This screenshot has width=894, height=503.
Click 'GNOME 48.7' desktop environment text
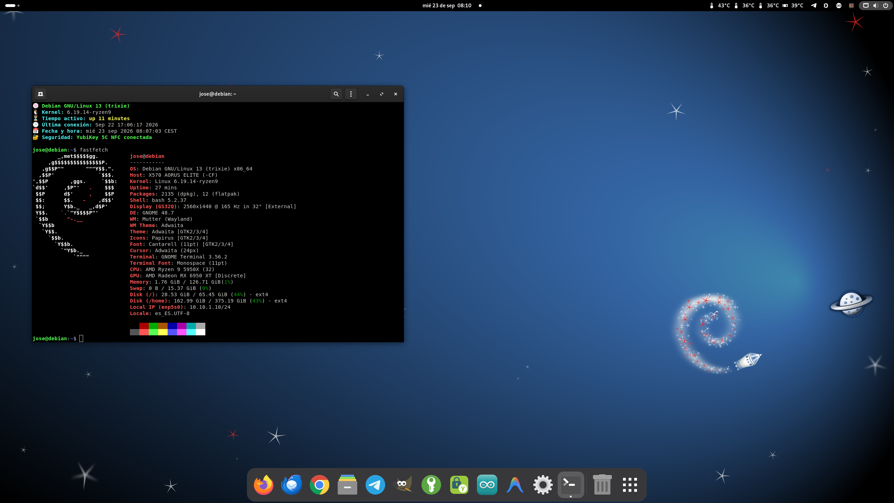tap(158, 213)
